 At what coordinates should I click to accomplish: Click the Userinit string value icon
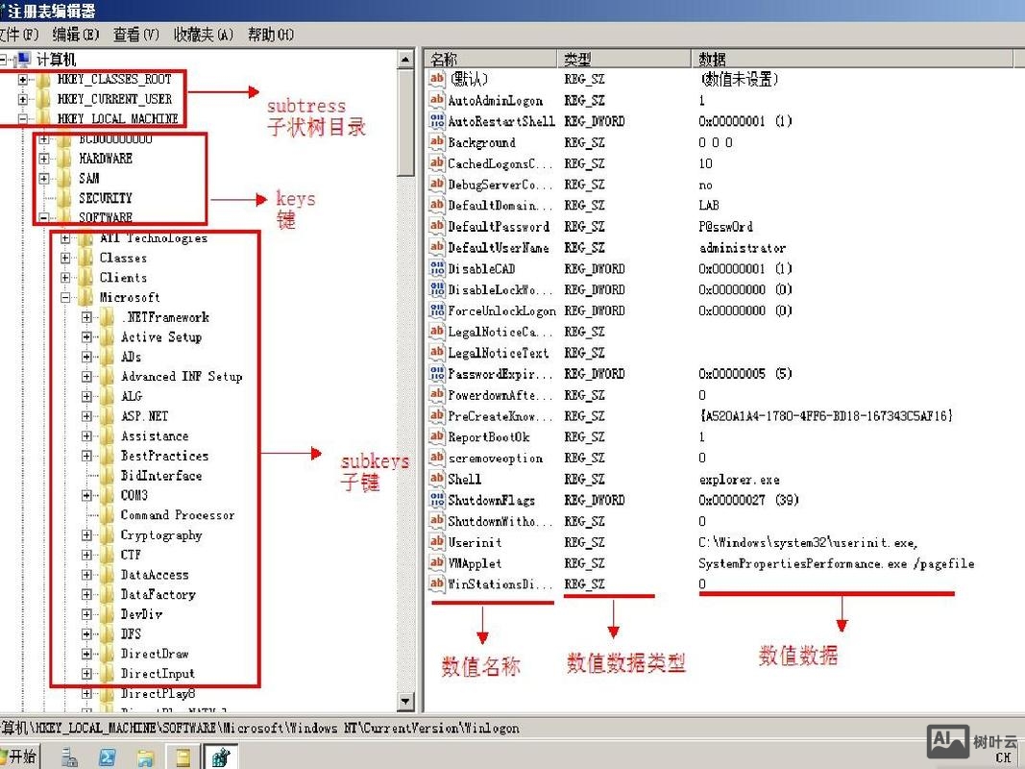tap(436, 542)
